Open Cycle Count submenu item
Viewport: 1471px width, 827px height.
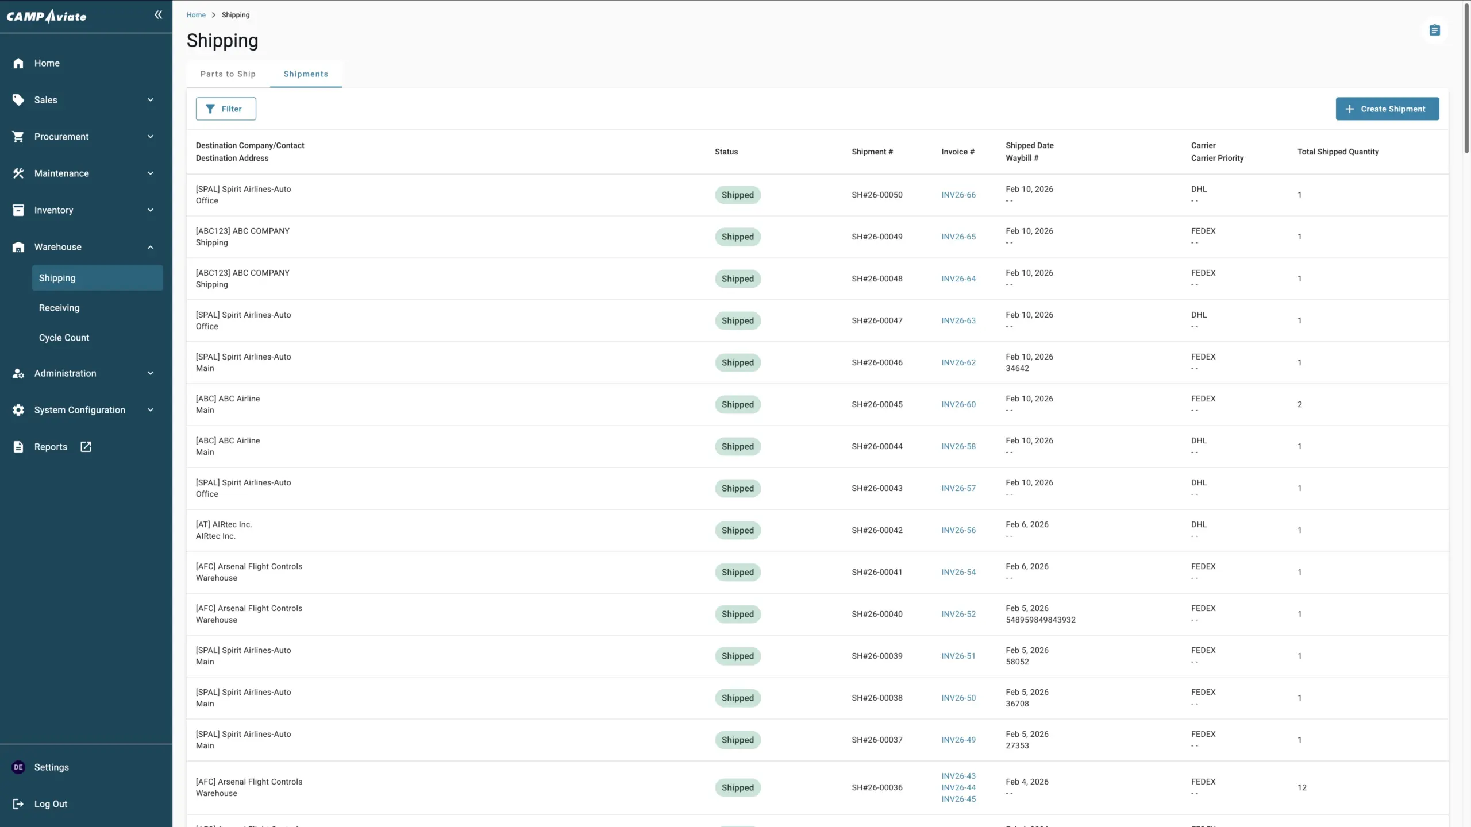pyautogui.click(x=64, y=338)
